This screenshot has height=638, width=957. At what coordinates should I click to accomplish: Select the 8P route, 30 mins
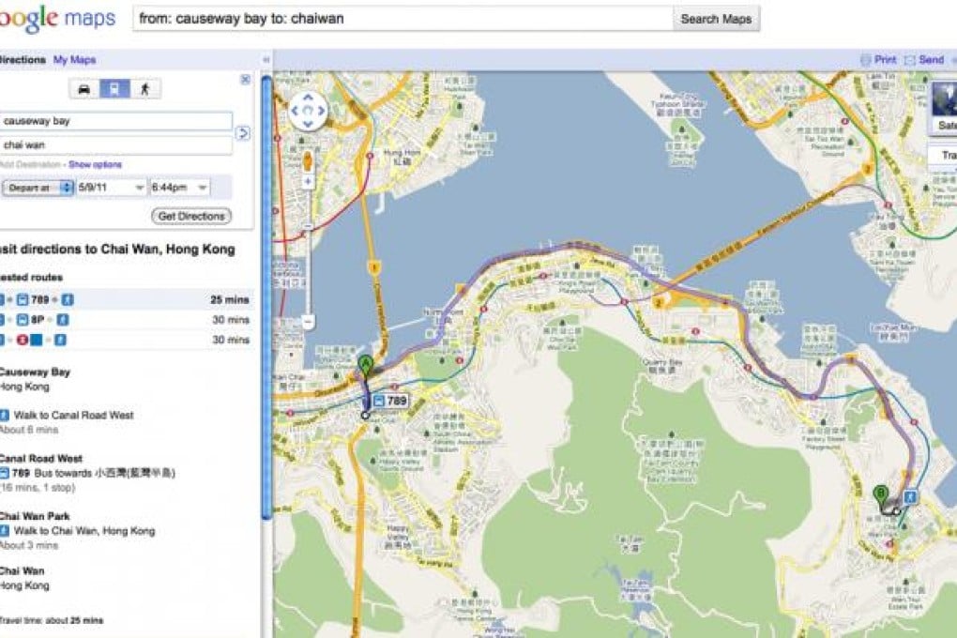(126, 320)
